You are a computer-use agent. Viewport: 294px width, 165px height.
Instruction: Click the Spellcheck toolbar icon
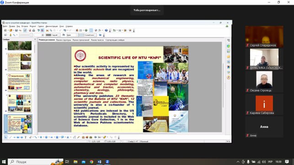coord(38,30)
